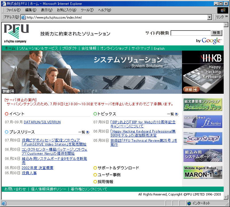The image size is (230, 207).
Task: Click the ユーザー事例 heading
Action: pyautogui.click(x=109, y=175)
